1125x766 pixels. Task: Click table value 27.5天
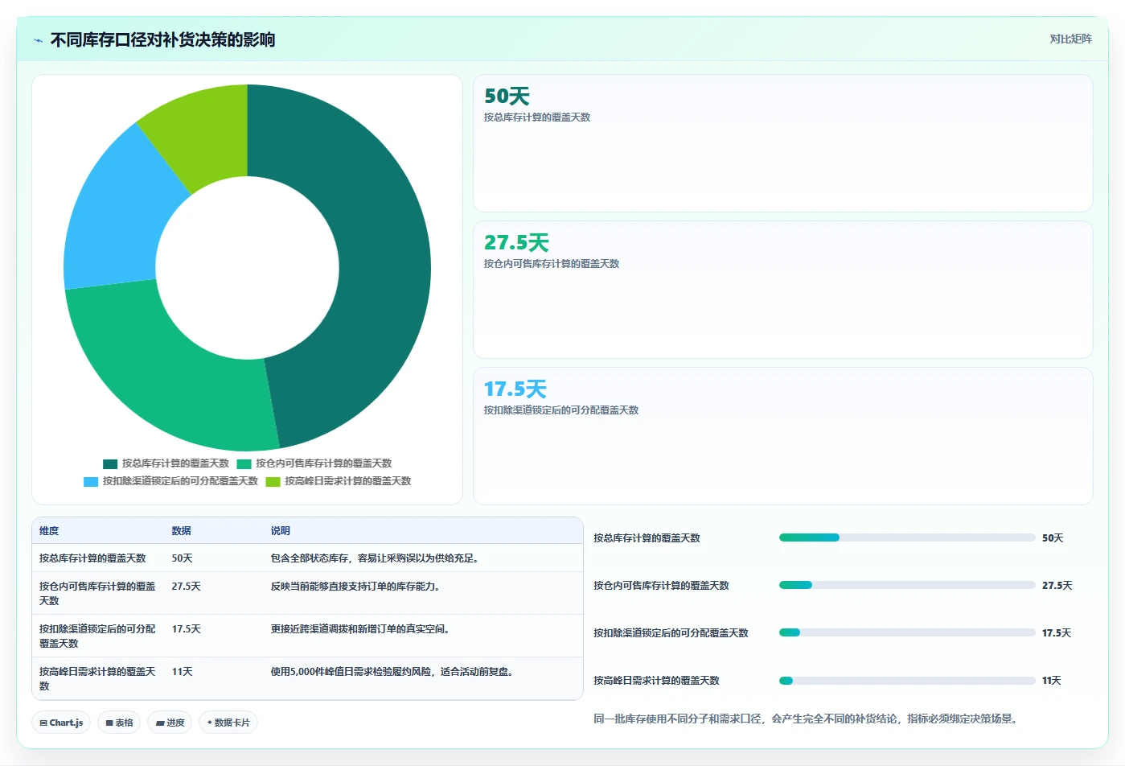coord(186,587)
